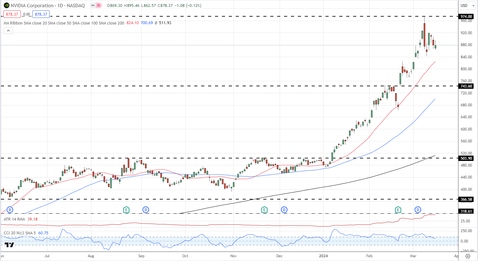The height and width of the screenshot is (261, 478).
Task: Click the 440.00 price axis label
Action: pos(466,177)
